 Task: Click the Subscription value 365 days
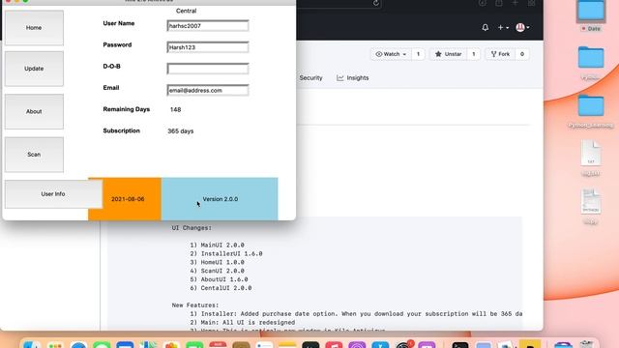tap(181, 131)
